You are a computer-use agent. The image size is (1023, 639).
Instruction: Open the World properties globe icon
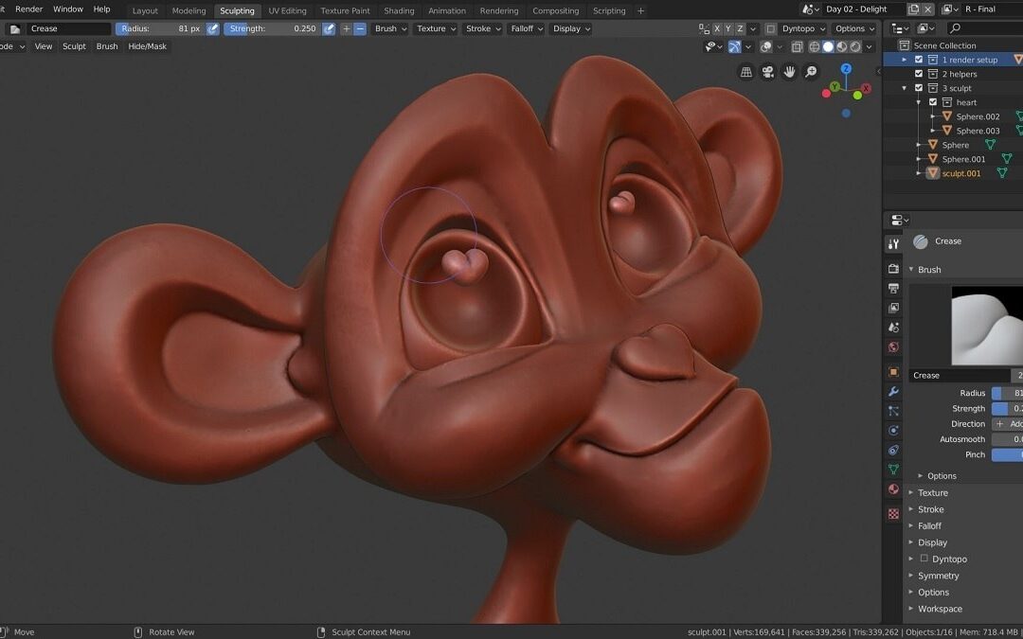[x=893, y=346]
